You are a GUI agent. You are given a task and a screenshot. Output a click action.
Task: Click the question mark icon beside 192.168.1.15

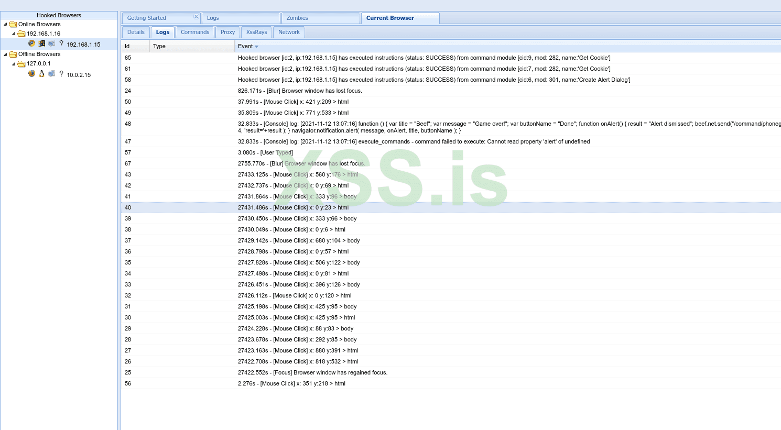point(61,44)
